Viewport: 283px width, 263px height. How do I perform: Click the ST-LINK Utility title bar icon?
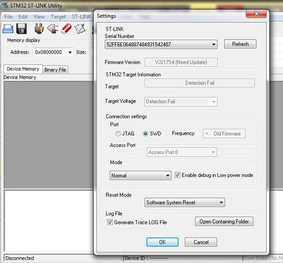(5, 5)
